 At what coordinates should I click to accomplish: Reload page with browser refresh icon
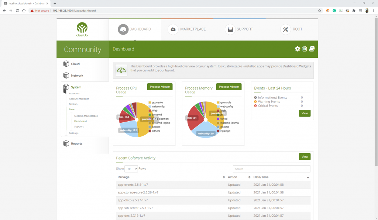coord(17,11)
